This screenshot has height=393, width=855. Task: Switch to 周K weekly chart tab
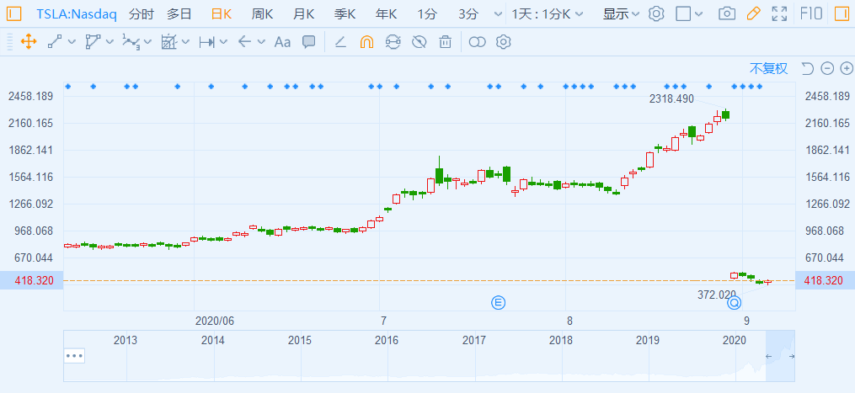(261, 14)
